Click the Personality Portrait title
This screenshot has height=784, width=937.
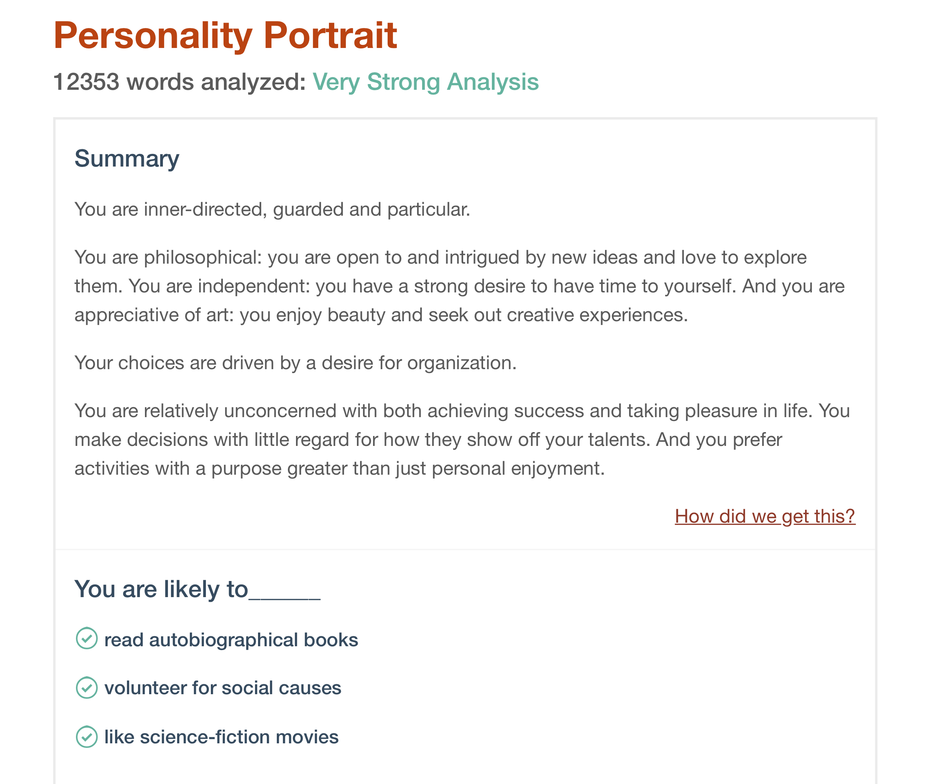click(225, 36)
